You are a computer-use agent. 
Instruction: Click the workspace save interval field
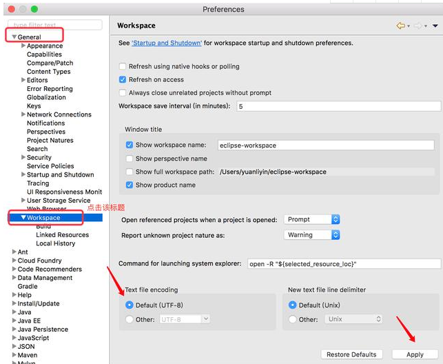tap(338, 106)
